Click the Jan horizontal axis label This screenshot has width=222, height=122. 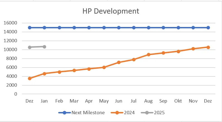44,101
